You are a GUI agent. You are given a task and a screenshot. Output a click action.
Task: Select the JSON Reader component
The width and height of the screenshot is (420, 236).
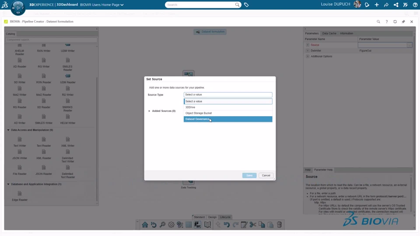pyautogui.click(x=44, y=170)
